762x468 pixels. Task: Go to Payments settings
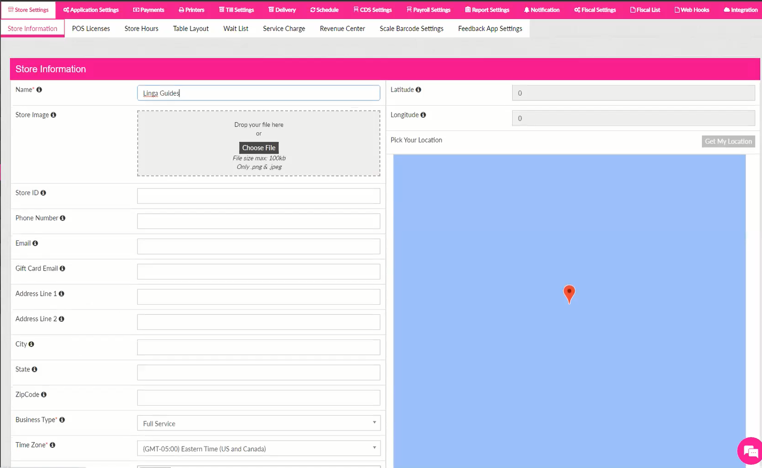(x=148, y=10)
